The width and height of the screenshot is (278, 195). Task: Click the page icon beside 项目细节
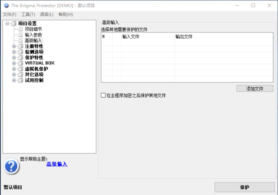21,29
